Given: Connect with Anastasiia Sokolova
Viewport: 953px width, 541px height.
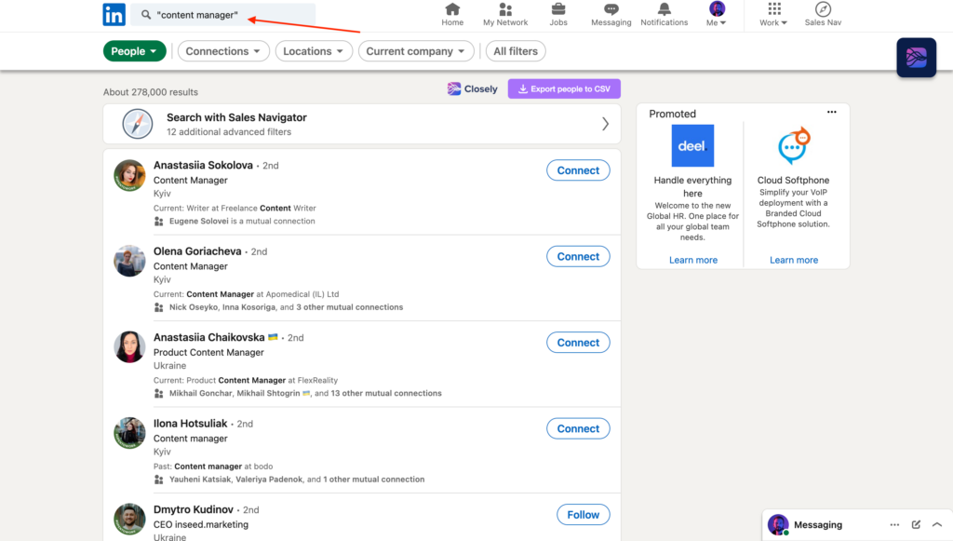Looking at the screenshot, I should [x=578, y=170].
